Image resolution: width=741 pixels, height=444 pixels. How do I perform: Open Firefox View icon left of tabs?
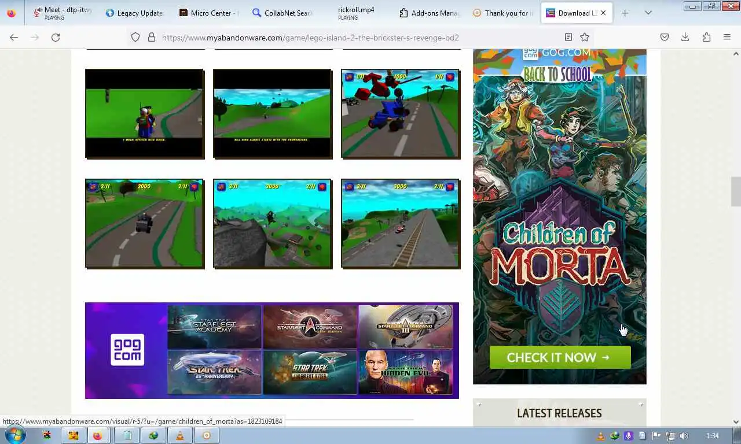pyautogui.click(x=12, y=13)
